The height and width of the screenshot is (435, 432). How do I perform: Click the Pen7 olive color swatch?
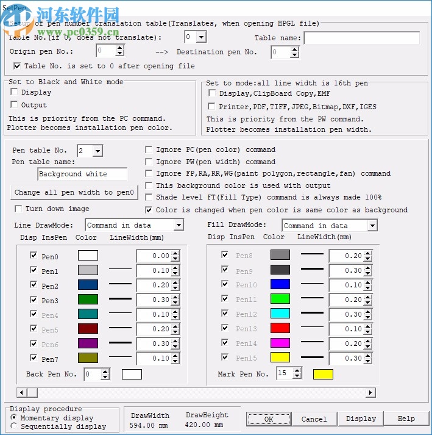(x=88, y=358)
